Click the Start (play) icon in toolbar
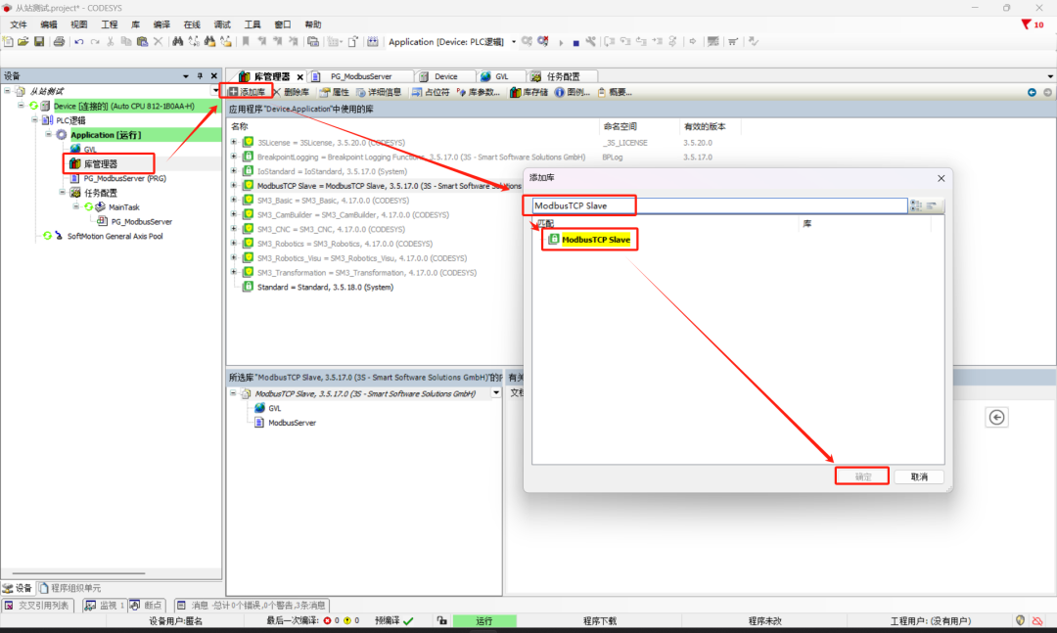The height and width of the screenshot is (633, 1057). [x=561, y=42]
